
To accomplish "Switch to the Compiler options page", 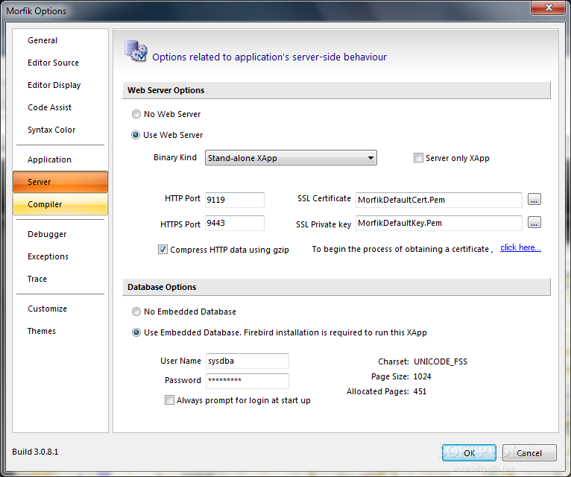I will point(60,204).
